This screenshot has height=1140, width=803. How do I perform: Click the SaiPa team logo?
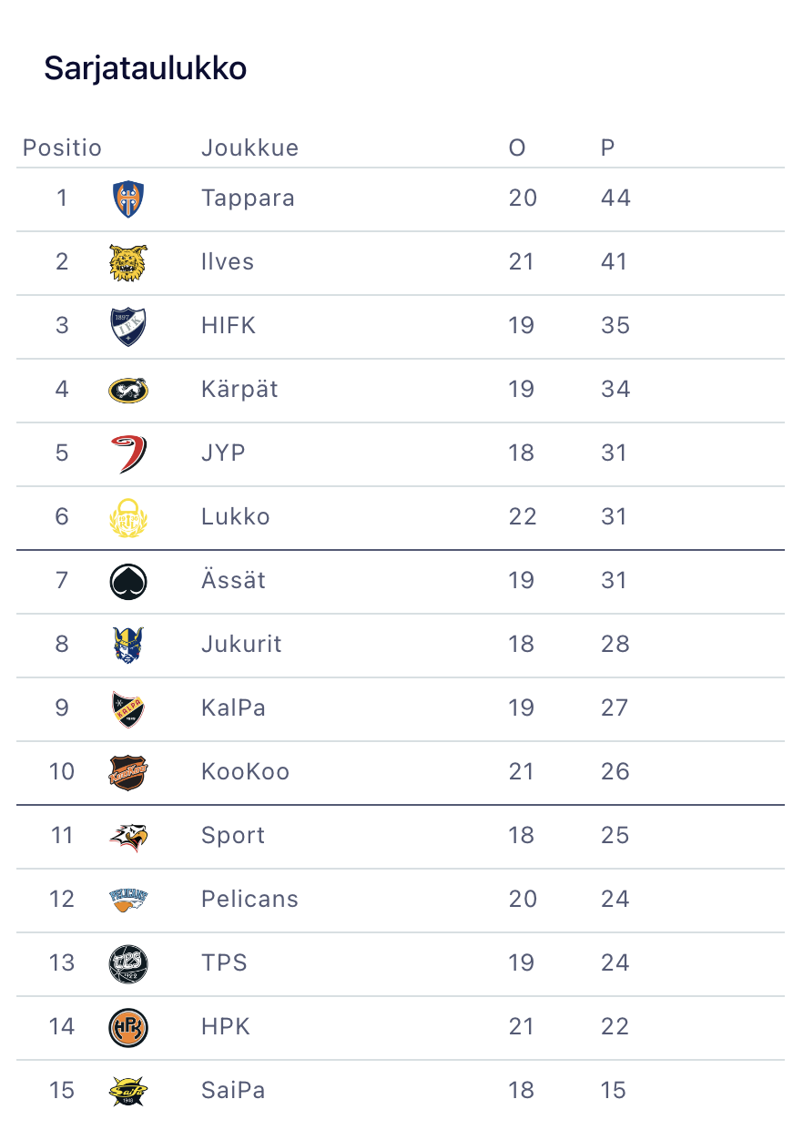[127, 1091]
